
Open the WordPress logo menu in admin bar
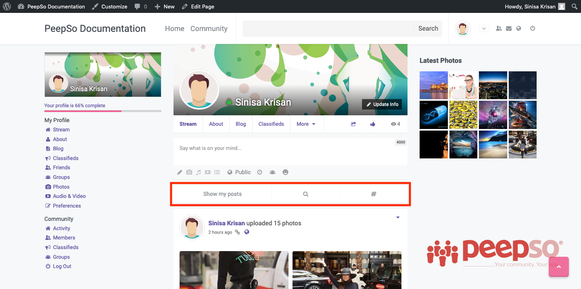[7, 6]
